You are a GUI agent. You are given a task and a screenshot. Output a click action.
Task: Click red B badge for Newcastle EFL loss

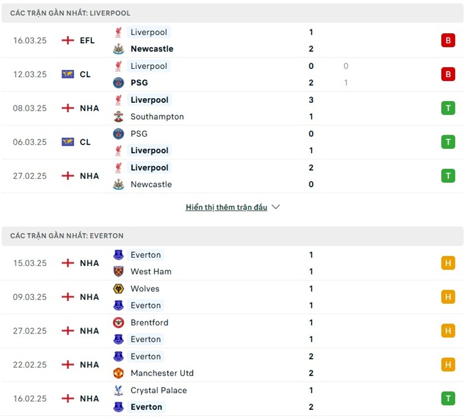coord(448,40)
